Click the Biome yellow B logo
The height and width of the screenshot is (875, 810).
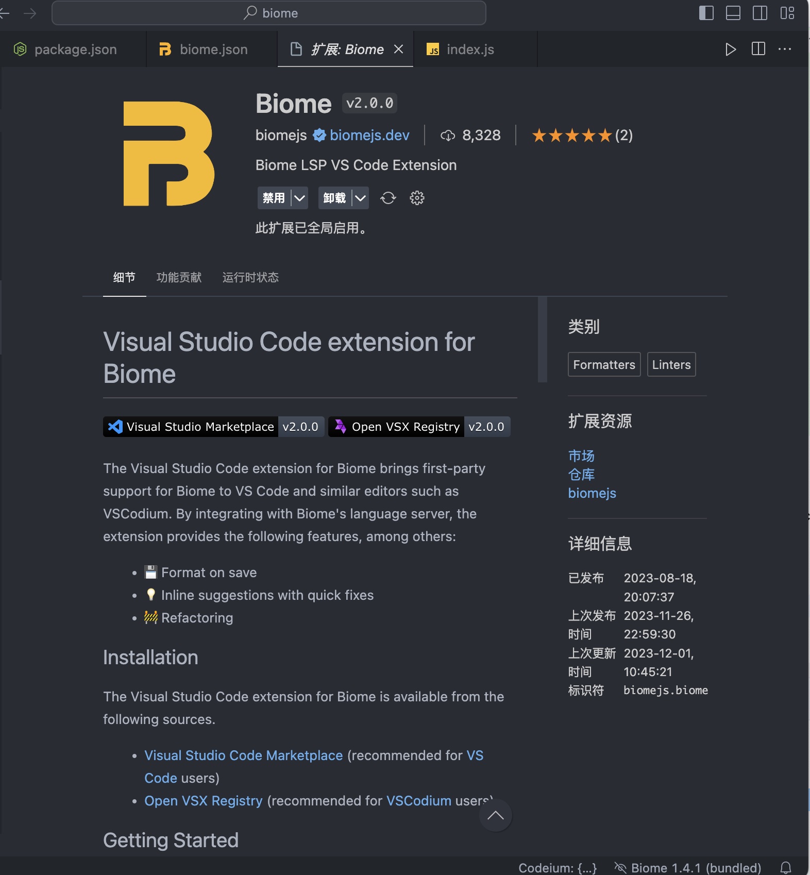click(x=168, y=154)
